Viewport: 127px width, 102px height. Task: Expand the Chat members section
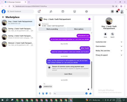point(109,46)
